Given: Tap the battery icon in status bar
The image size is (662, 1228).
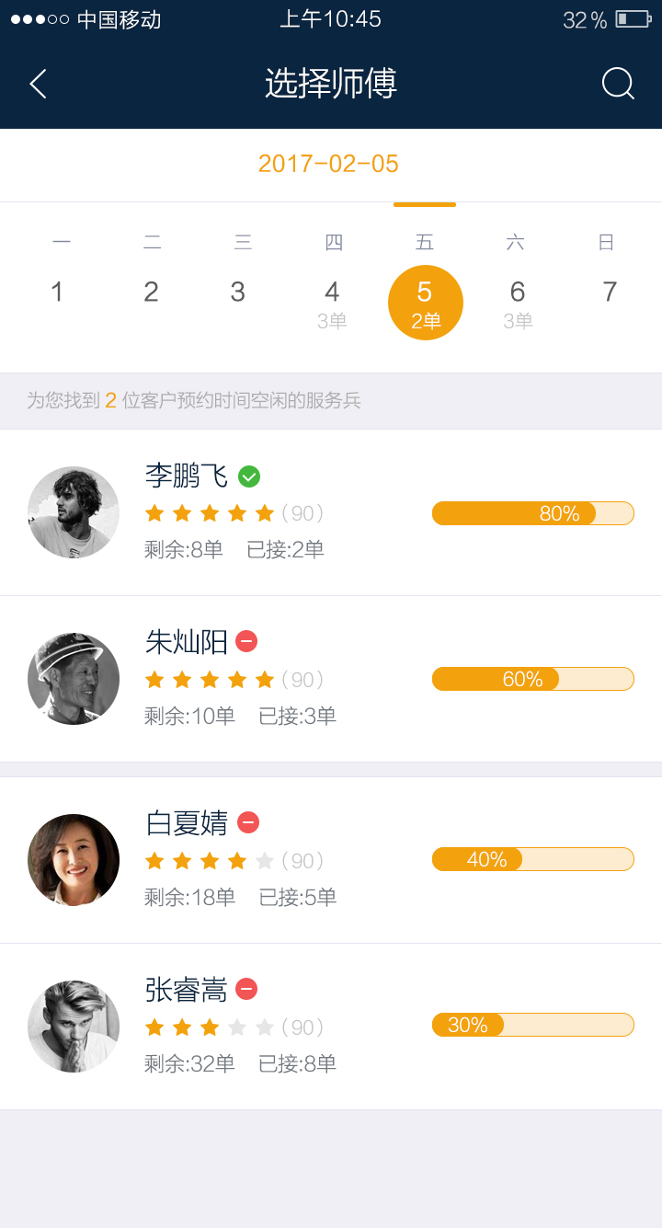Looking at the screenshot, I should click(x=633, y=19).
